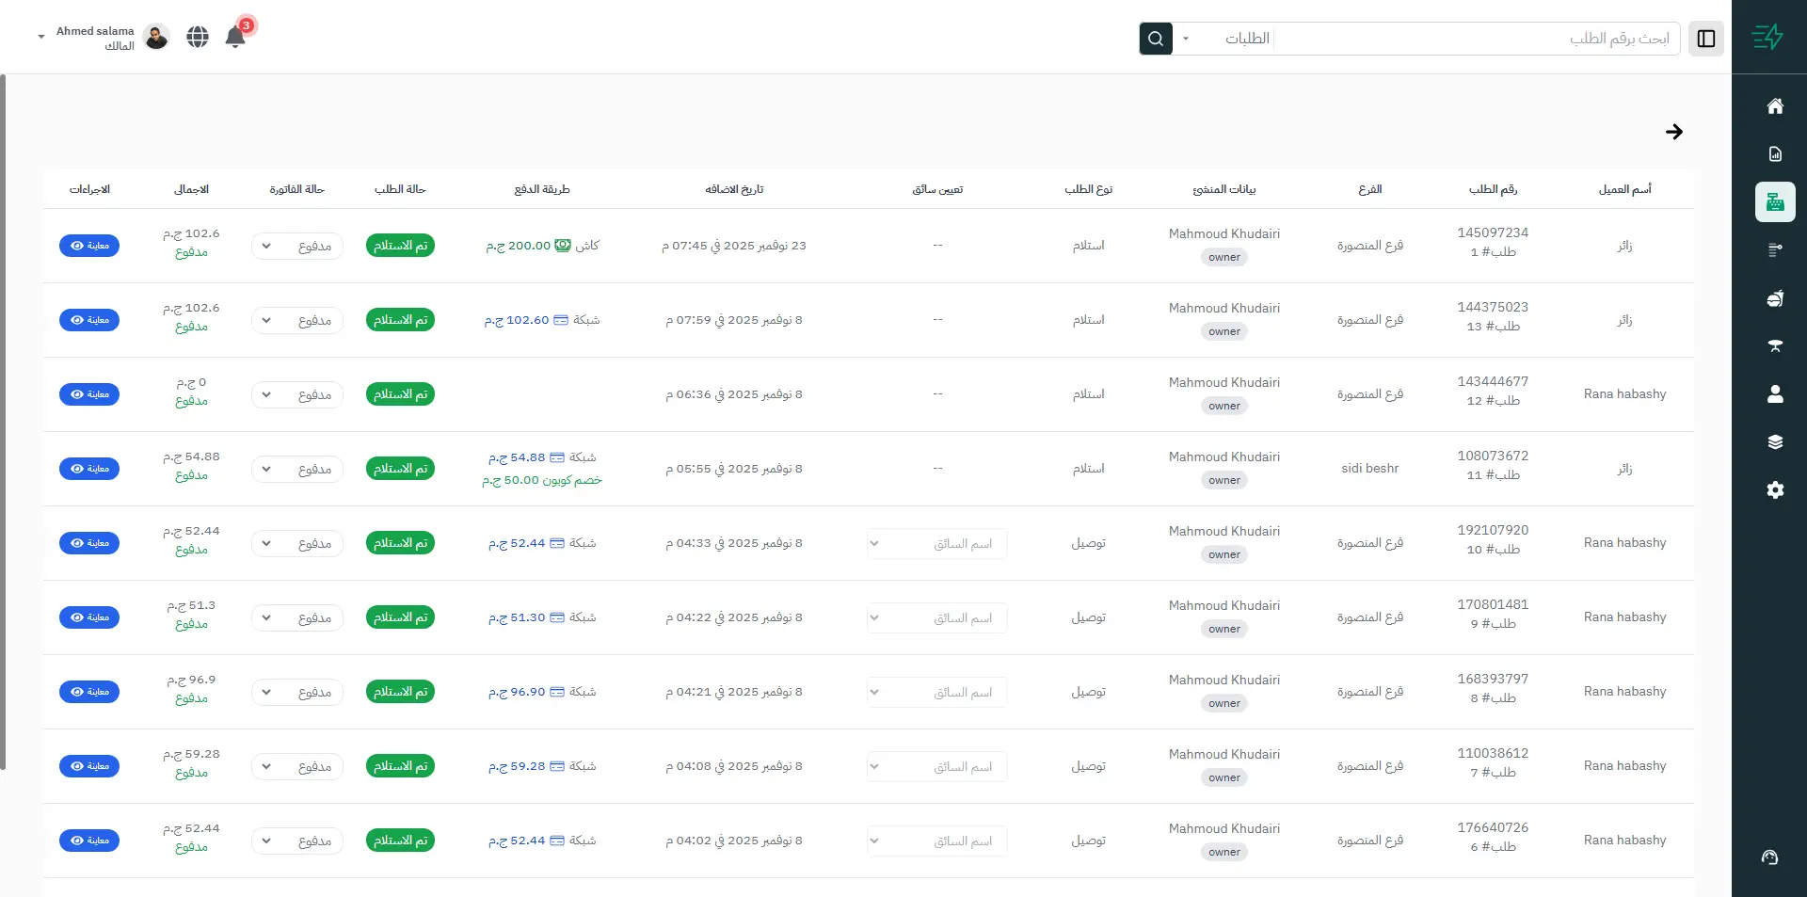Open the search category dropdown next to الطلبات

coord(1187,39)
